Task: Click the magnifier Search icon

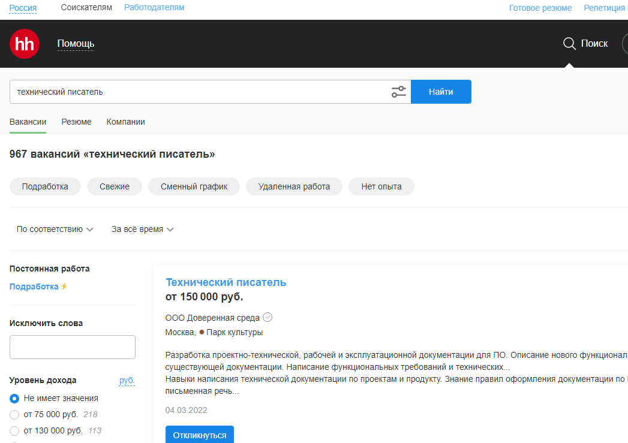Action: tap(569, 44)
